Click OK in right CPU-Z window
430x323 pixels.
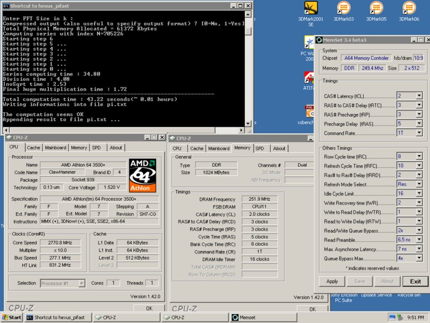[x=313, y=309]
